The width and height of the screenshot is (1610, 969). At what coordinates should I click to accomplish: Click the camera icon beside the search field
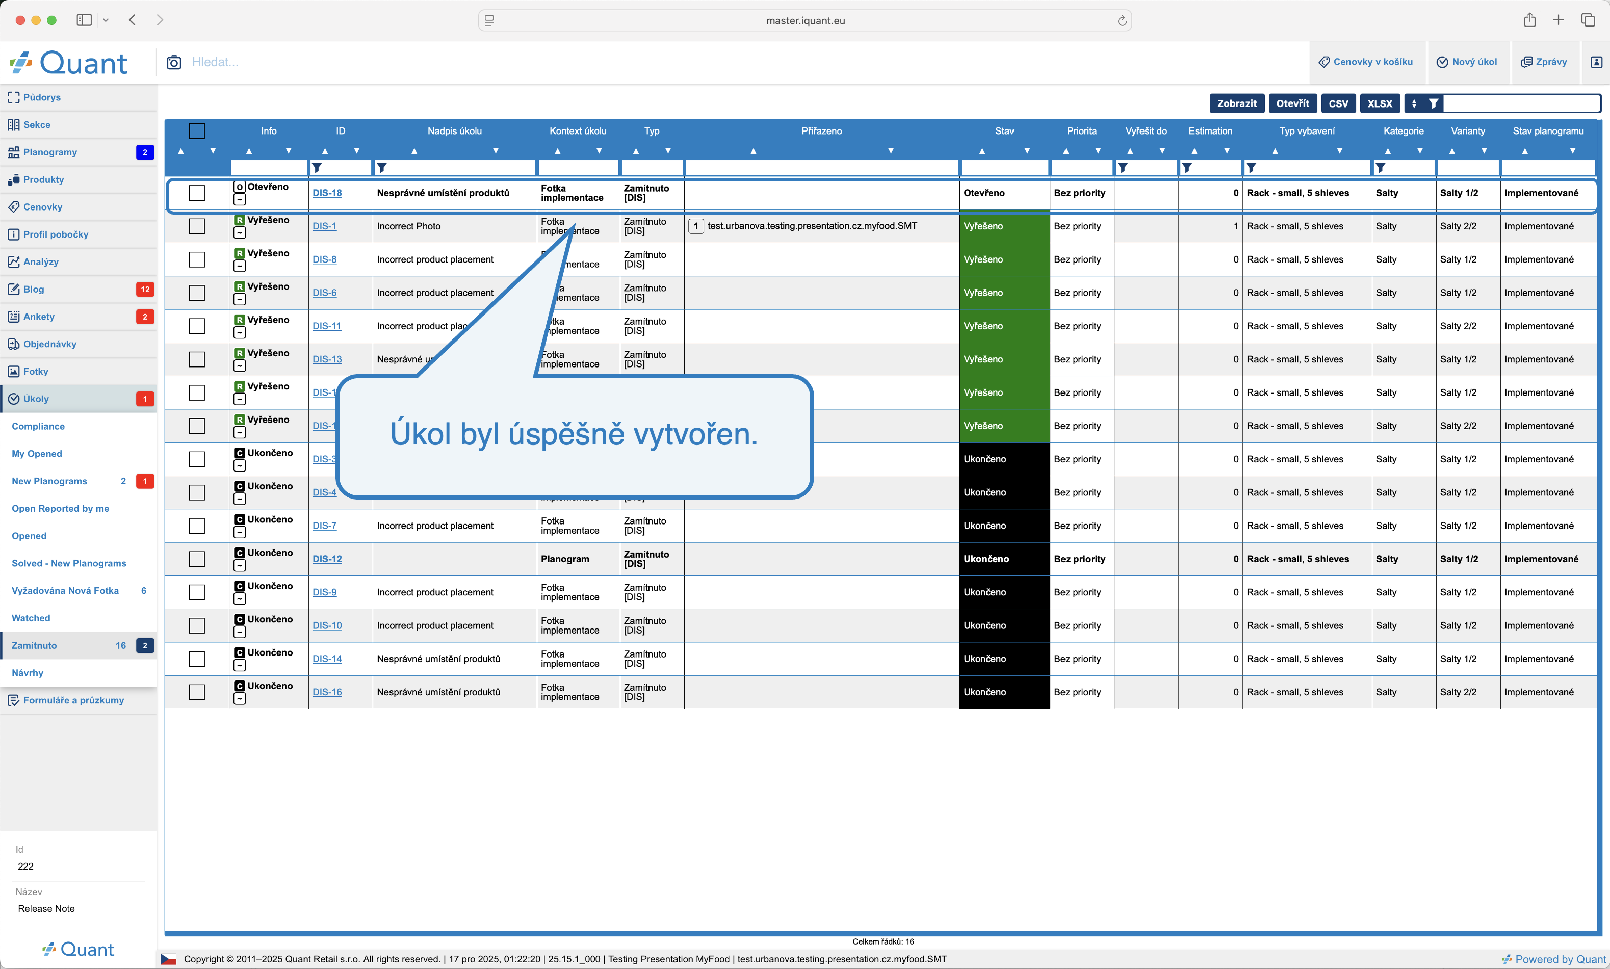tap(174, 62)
